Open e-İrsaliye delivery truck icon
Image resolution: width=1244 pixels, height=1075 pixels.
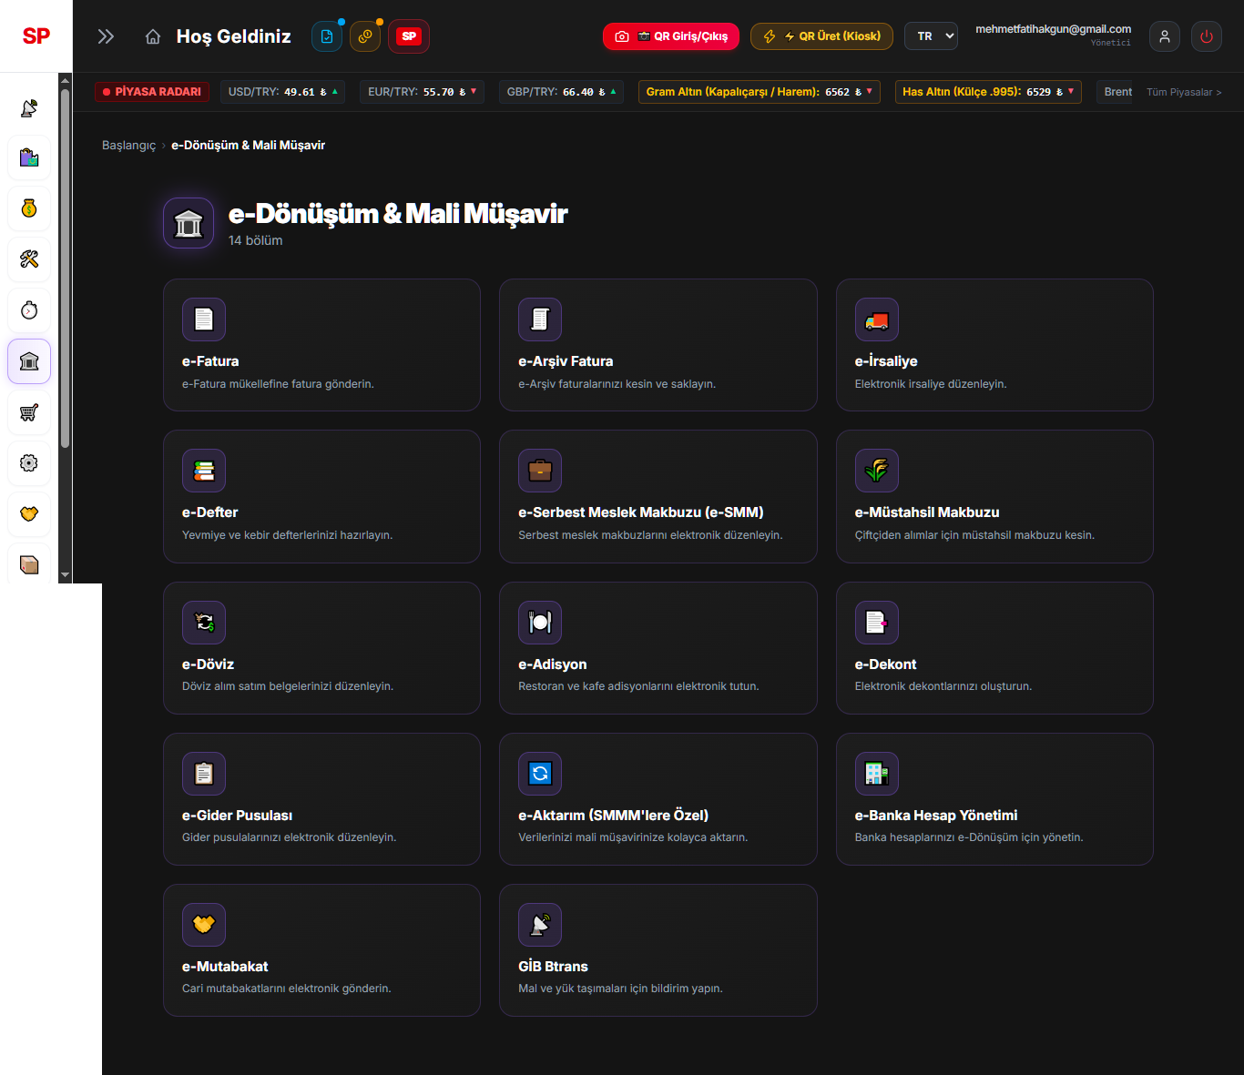[x=877, y=319]
